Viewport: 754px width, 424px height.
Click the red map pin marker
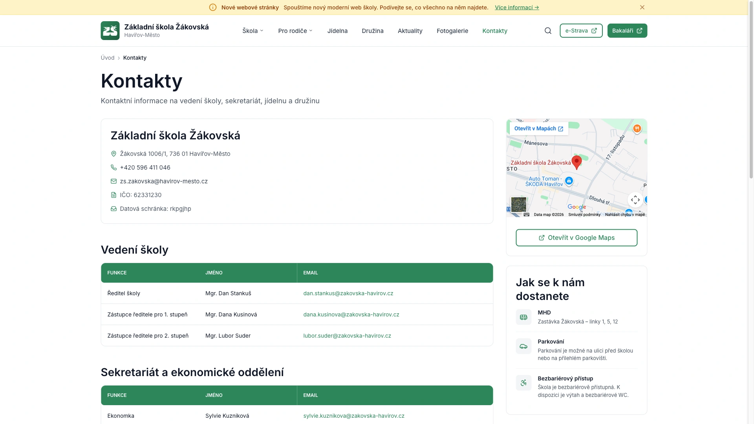[x=576, y=162]
